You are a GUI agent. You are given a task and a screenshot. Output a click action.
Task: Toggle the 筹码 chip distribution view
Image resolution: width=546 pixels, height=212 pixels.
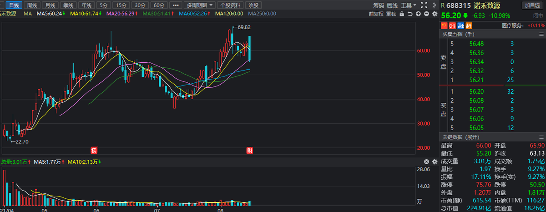tap(379, 5)
